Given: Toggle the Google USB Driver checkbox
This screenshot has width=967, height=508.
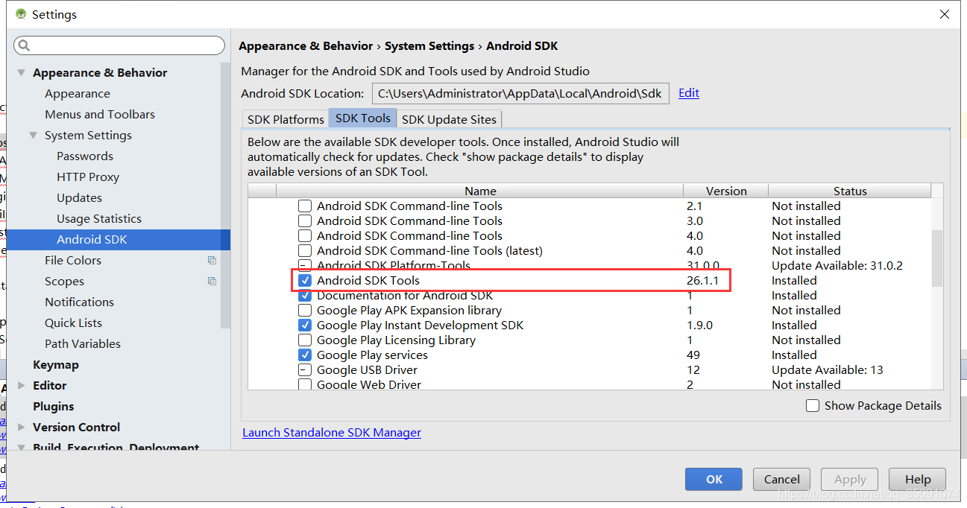Looking at the screenshot, I should (x=305, y=369).
